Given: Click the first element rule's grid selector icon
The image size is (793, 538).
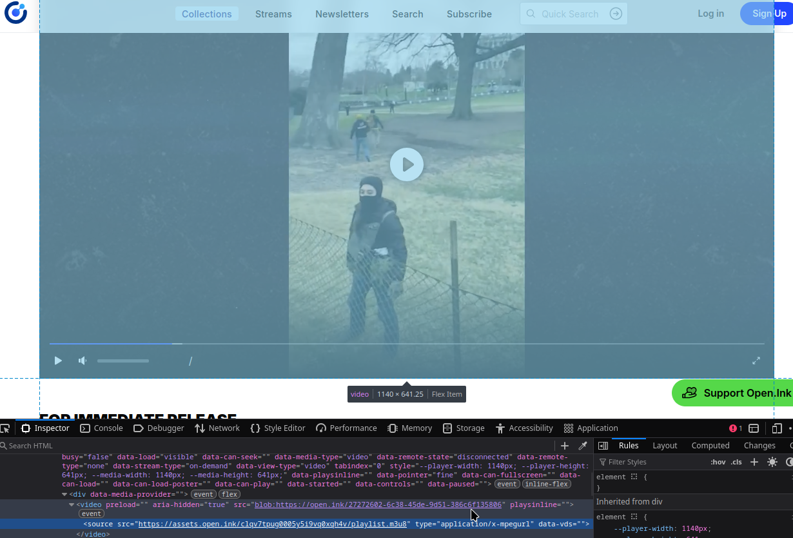Looking at the screenshot, I should coord(634,477).
